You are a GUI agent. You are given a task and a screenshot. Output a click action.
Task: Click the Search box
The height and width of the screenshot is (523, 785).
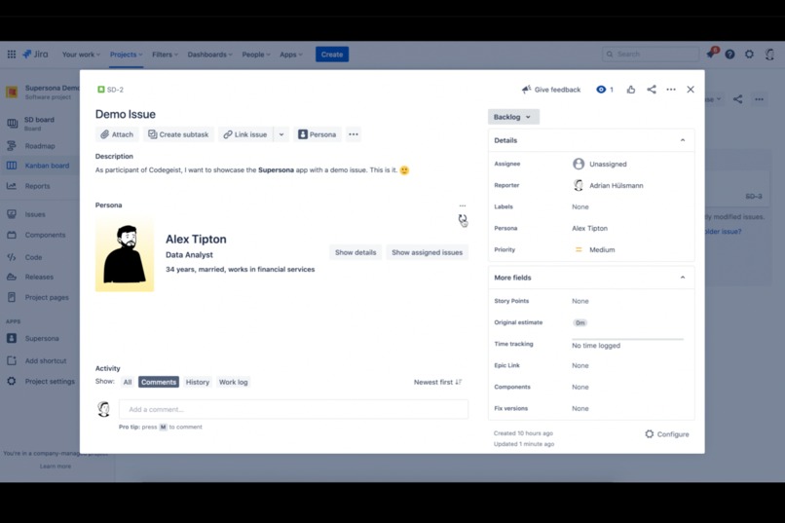[651, 54]
